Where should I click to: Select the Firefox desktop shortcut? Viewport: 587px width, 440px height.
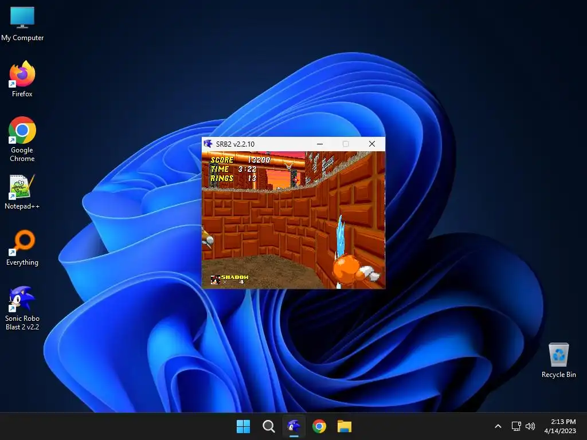coord(22,79)
